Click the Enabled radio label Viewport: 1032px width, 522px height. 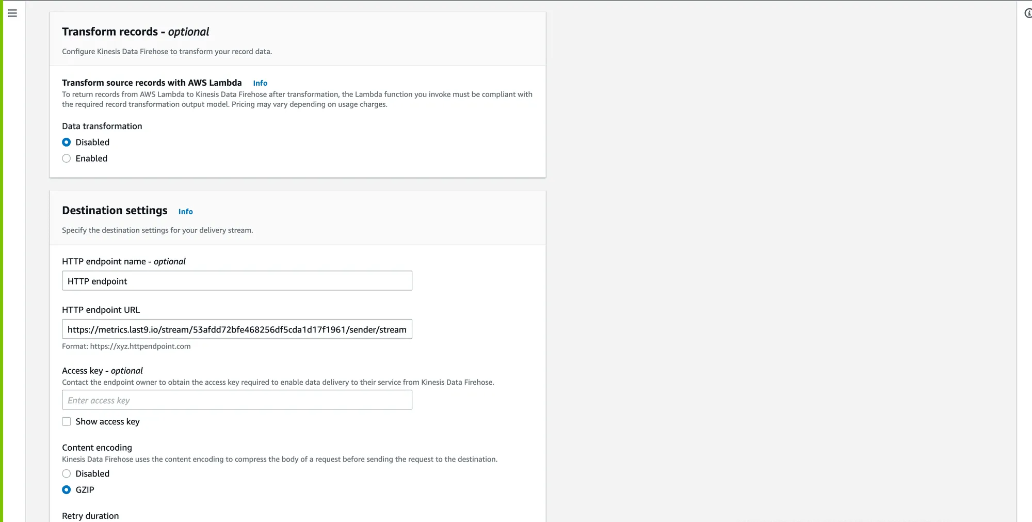point(91,159)
